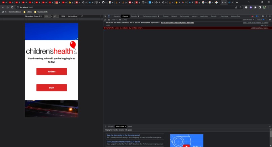Switch to the Sources tab
This screenshot has width=272, height=147.
click(x=166, y=16)
